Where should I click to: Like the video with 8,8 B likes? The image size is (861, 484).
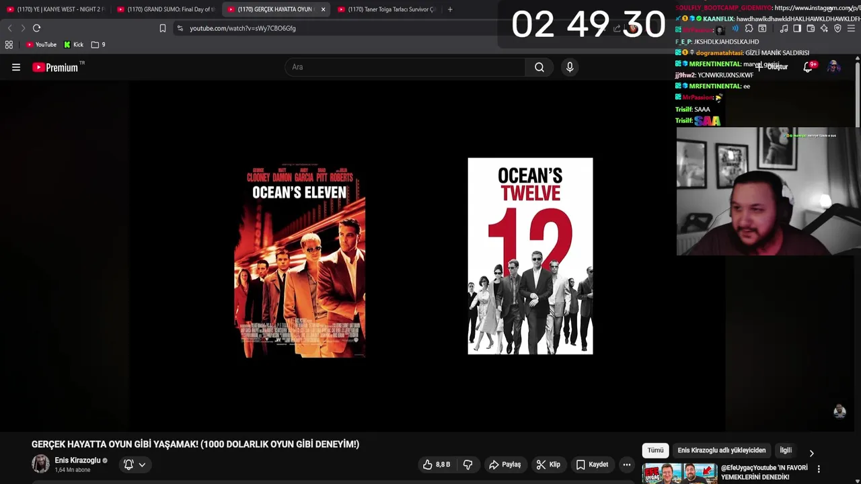click(x=437, y=465)
